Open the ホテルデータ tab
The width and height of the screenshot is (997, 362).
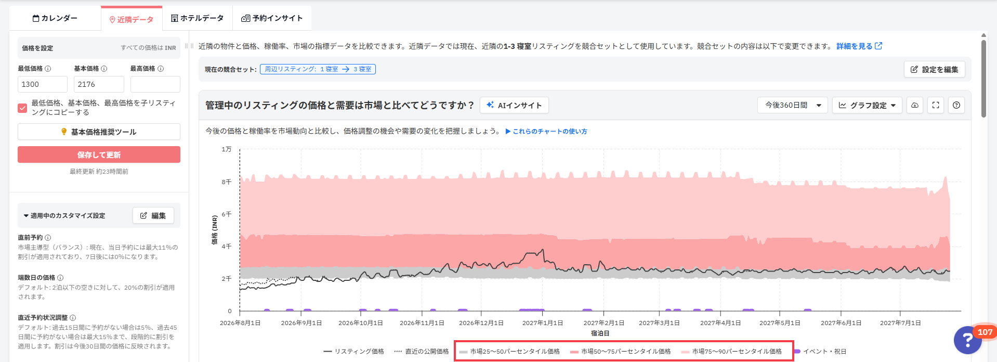[198, 18]
